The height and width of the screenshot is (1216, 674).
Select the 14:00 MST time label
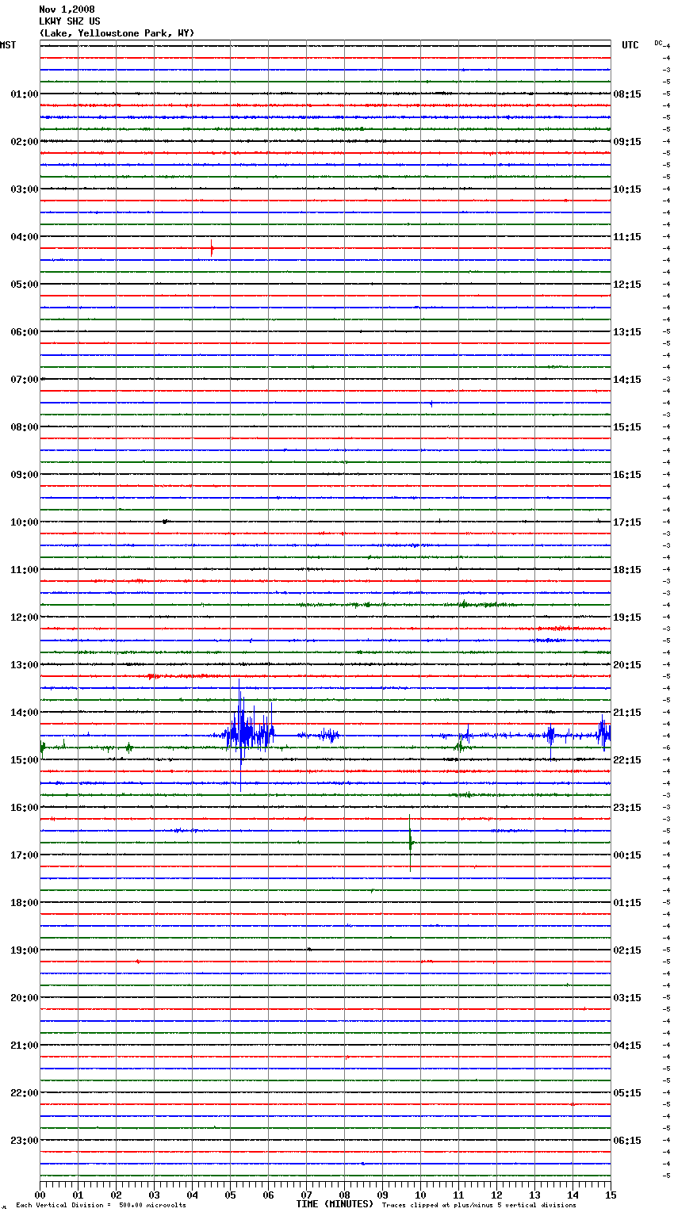pyautogui.click(x=25, y=713)
